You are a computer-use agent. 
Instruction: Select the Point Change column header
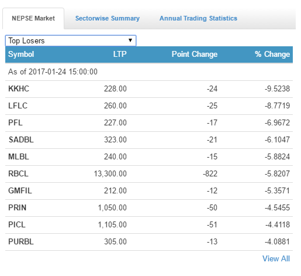click(195, 54)
